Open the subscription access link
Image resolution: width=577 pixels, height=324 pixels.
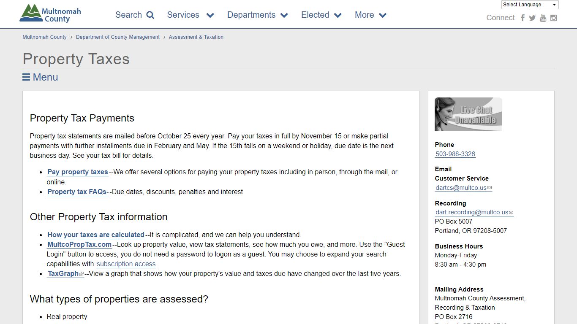[126, 264]
